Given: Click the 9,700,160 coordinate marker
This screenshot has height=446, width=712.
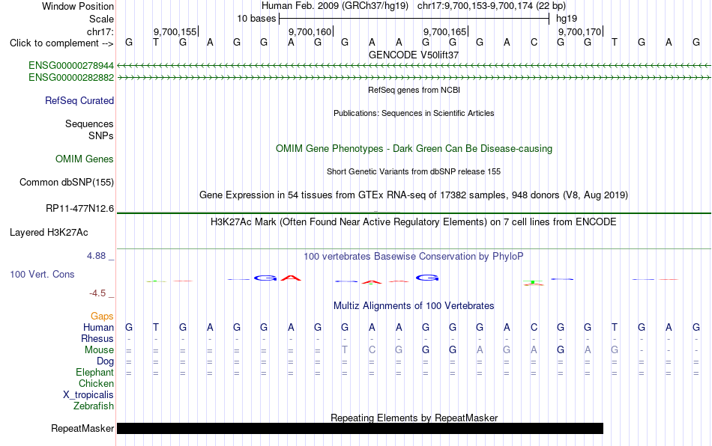Looking at the screenshot, I should click(310, 31).
